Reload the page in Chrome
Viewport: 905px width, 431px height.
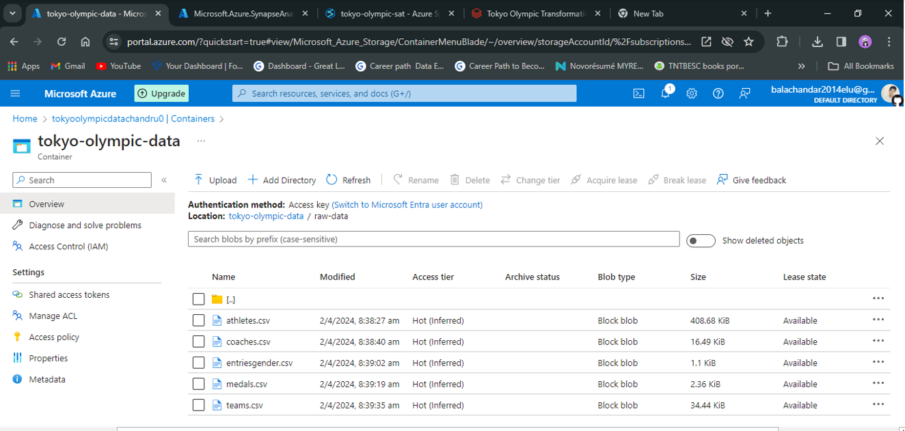pos(62,42)
